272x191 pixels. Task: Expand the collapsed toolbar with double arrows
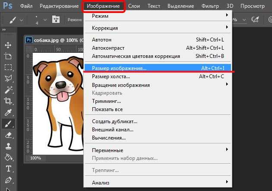pos(4,30)
